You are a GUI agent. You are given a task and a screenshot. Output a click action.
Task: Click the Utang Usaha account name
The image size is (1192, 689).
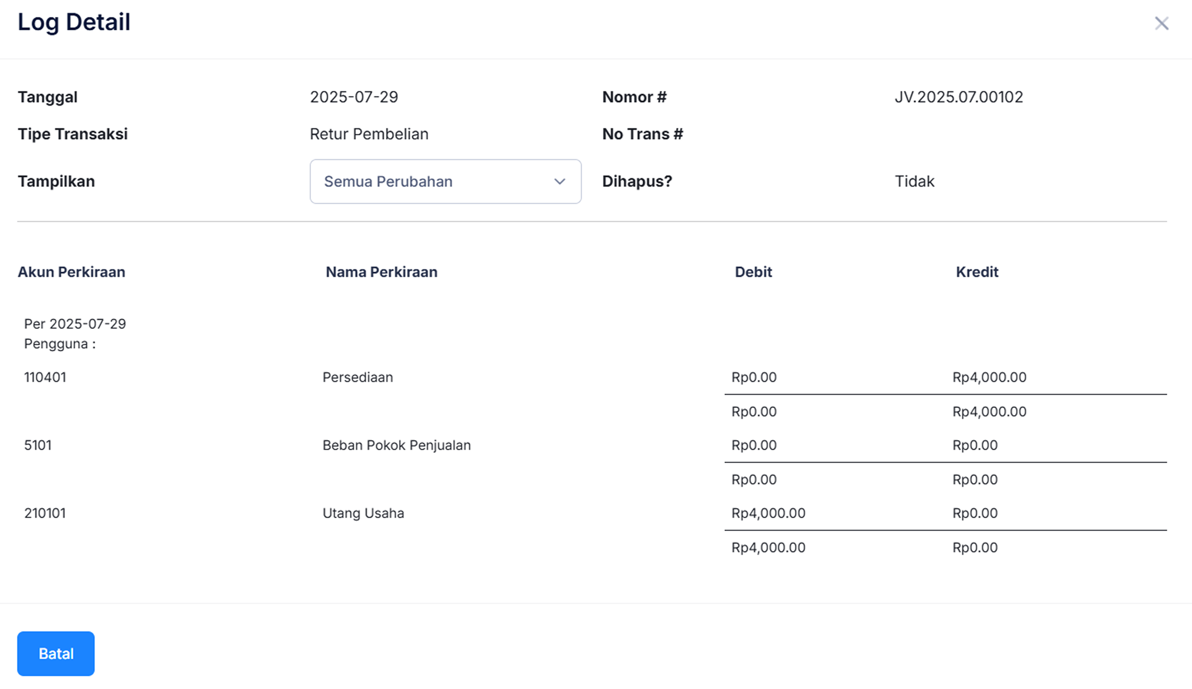tap(363, 513)
